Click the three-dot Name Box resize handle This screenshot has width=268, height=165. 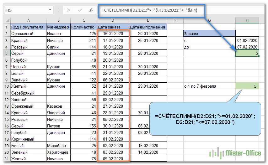pos(58,10)
